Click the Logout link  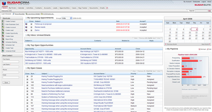pos(204,2)
